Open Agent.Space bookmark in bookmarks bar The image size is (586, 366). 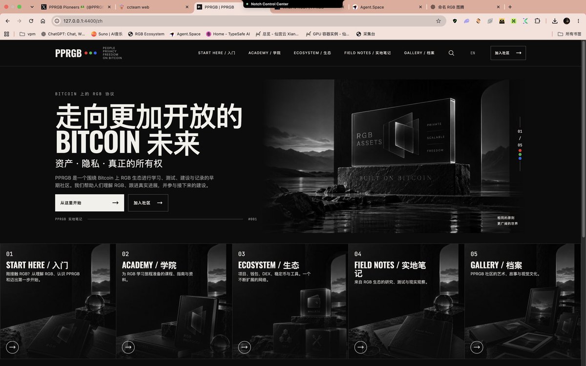pyautogui.click(x=185, y=34)
